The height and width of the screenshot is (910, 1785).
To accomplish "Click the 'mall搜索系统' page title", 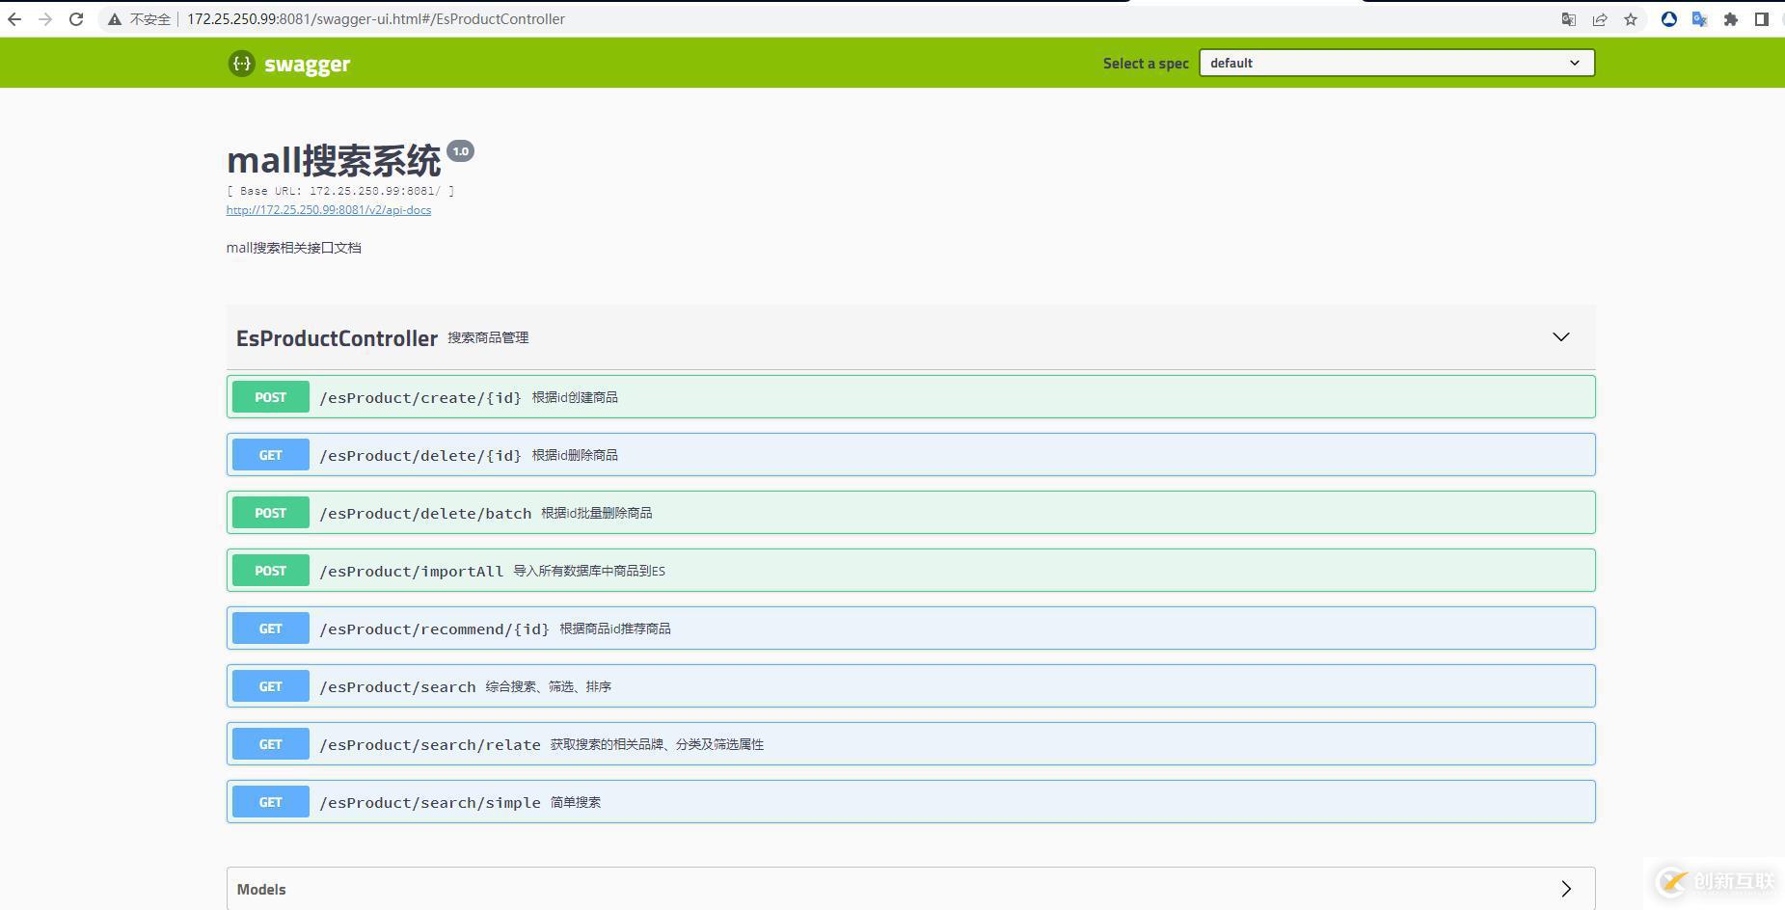I will (334, 161).
